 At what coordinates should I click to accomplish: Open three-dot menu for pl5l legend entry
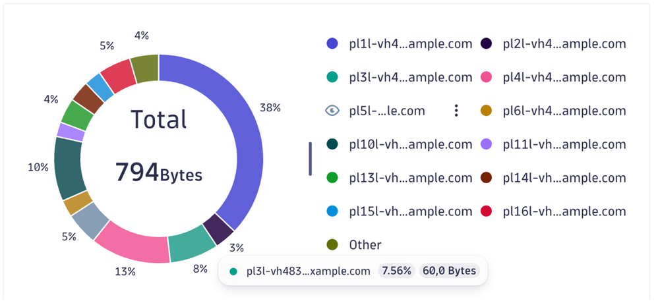[x=456, y=111]
